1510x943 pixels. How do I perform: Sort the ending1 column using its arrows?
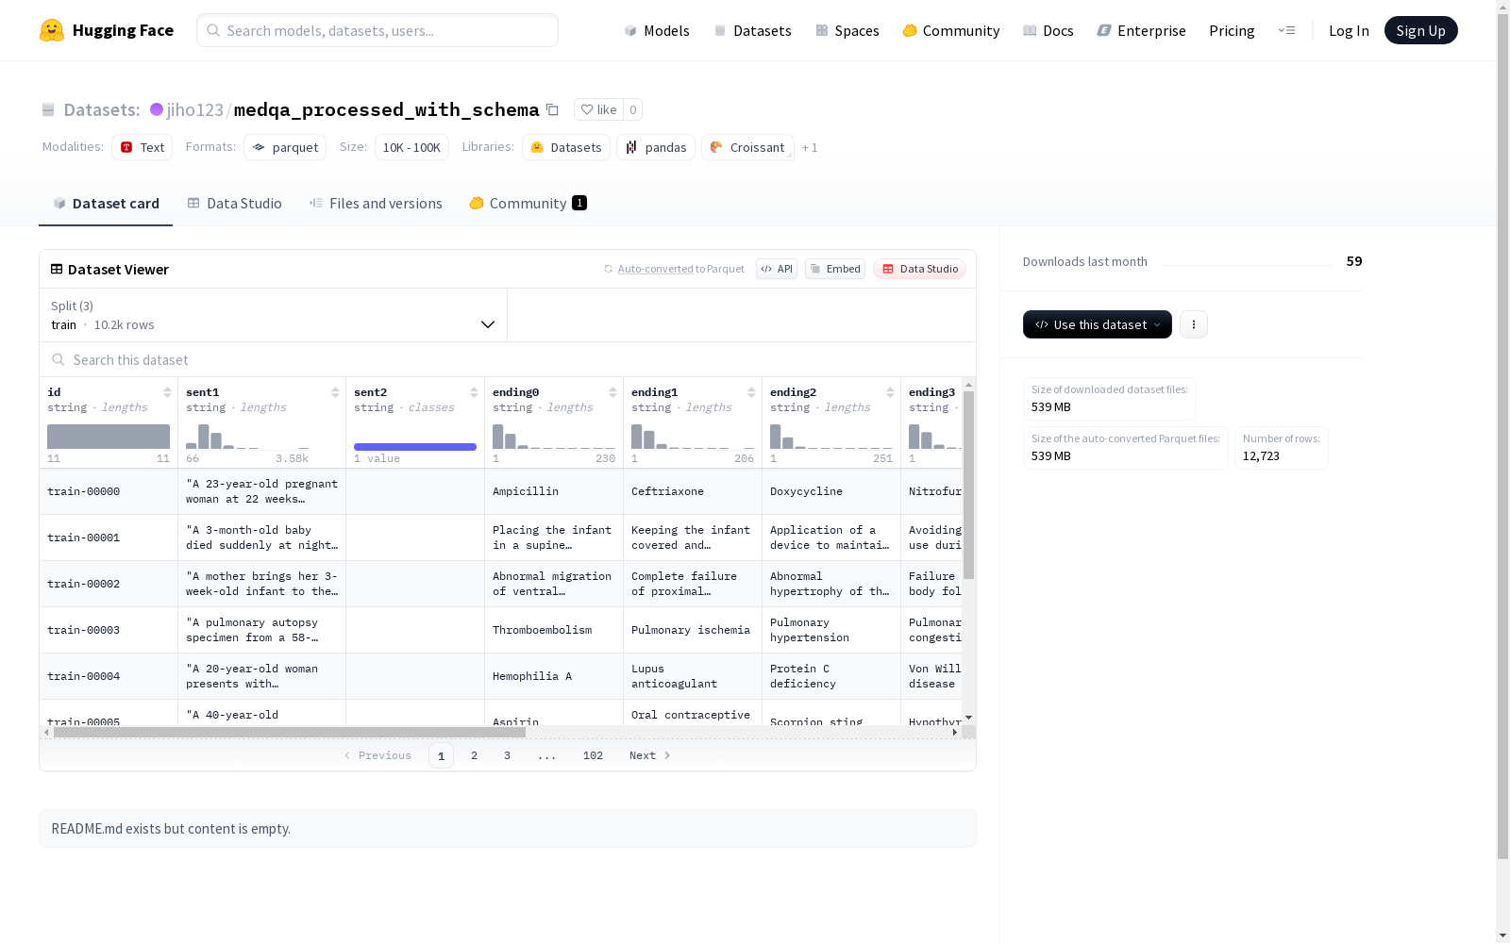(751, 392)
